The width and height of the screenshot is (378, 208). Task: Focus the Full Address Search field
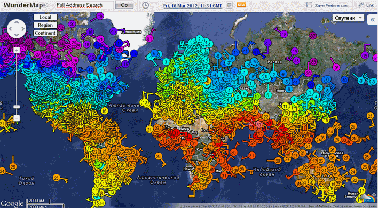click(x=84, y=5)
